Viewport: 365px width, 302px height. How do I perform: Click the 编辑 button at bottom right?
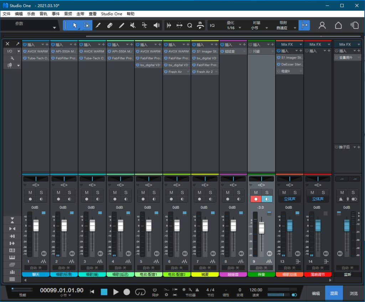click(316, 293)
